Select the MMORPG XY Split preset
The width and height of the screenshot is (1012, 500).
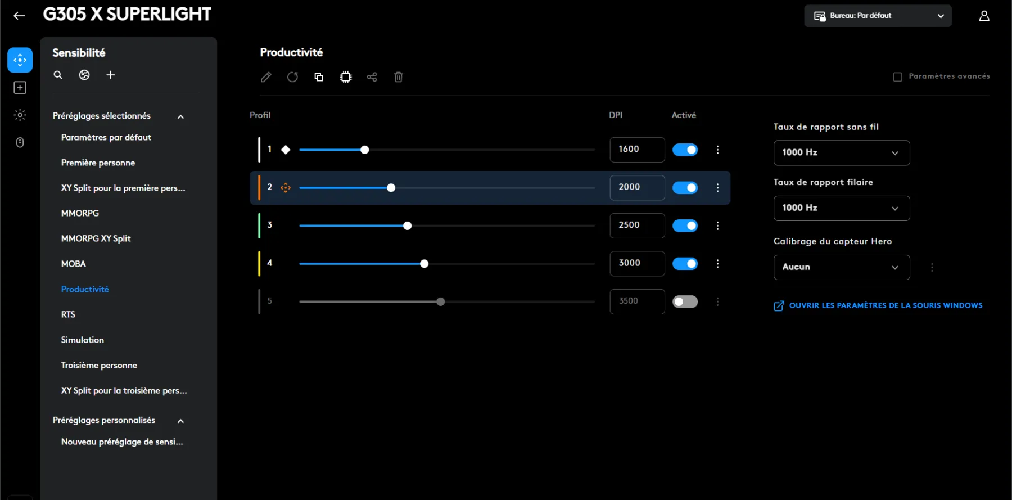(96, 238)
